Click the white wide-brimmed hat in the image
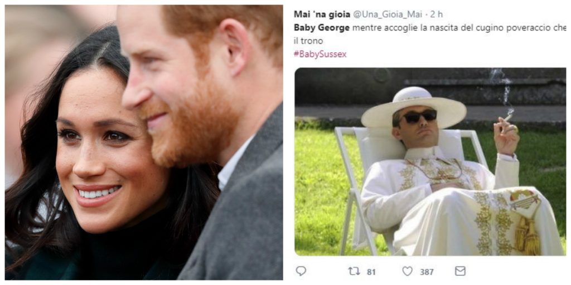 tap(413, 104)
